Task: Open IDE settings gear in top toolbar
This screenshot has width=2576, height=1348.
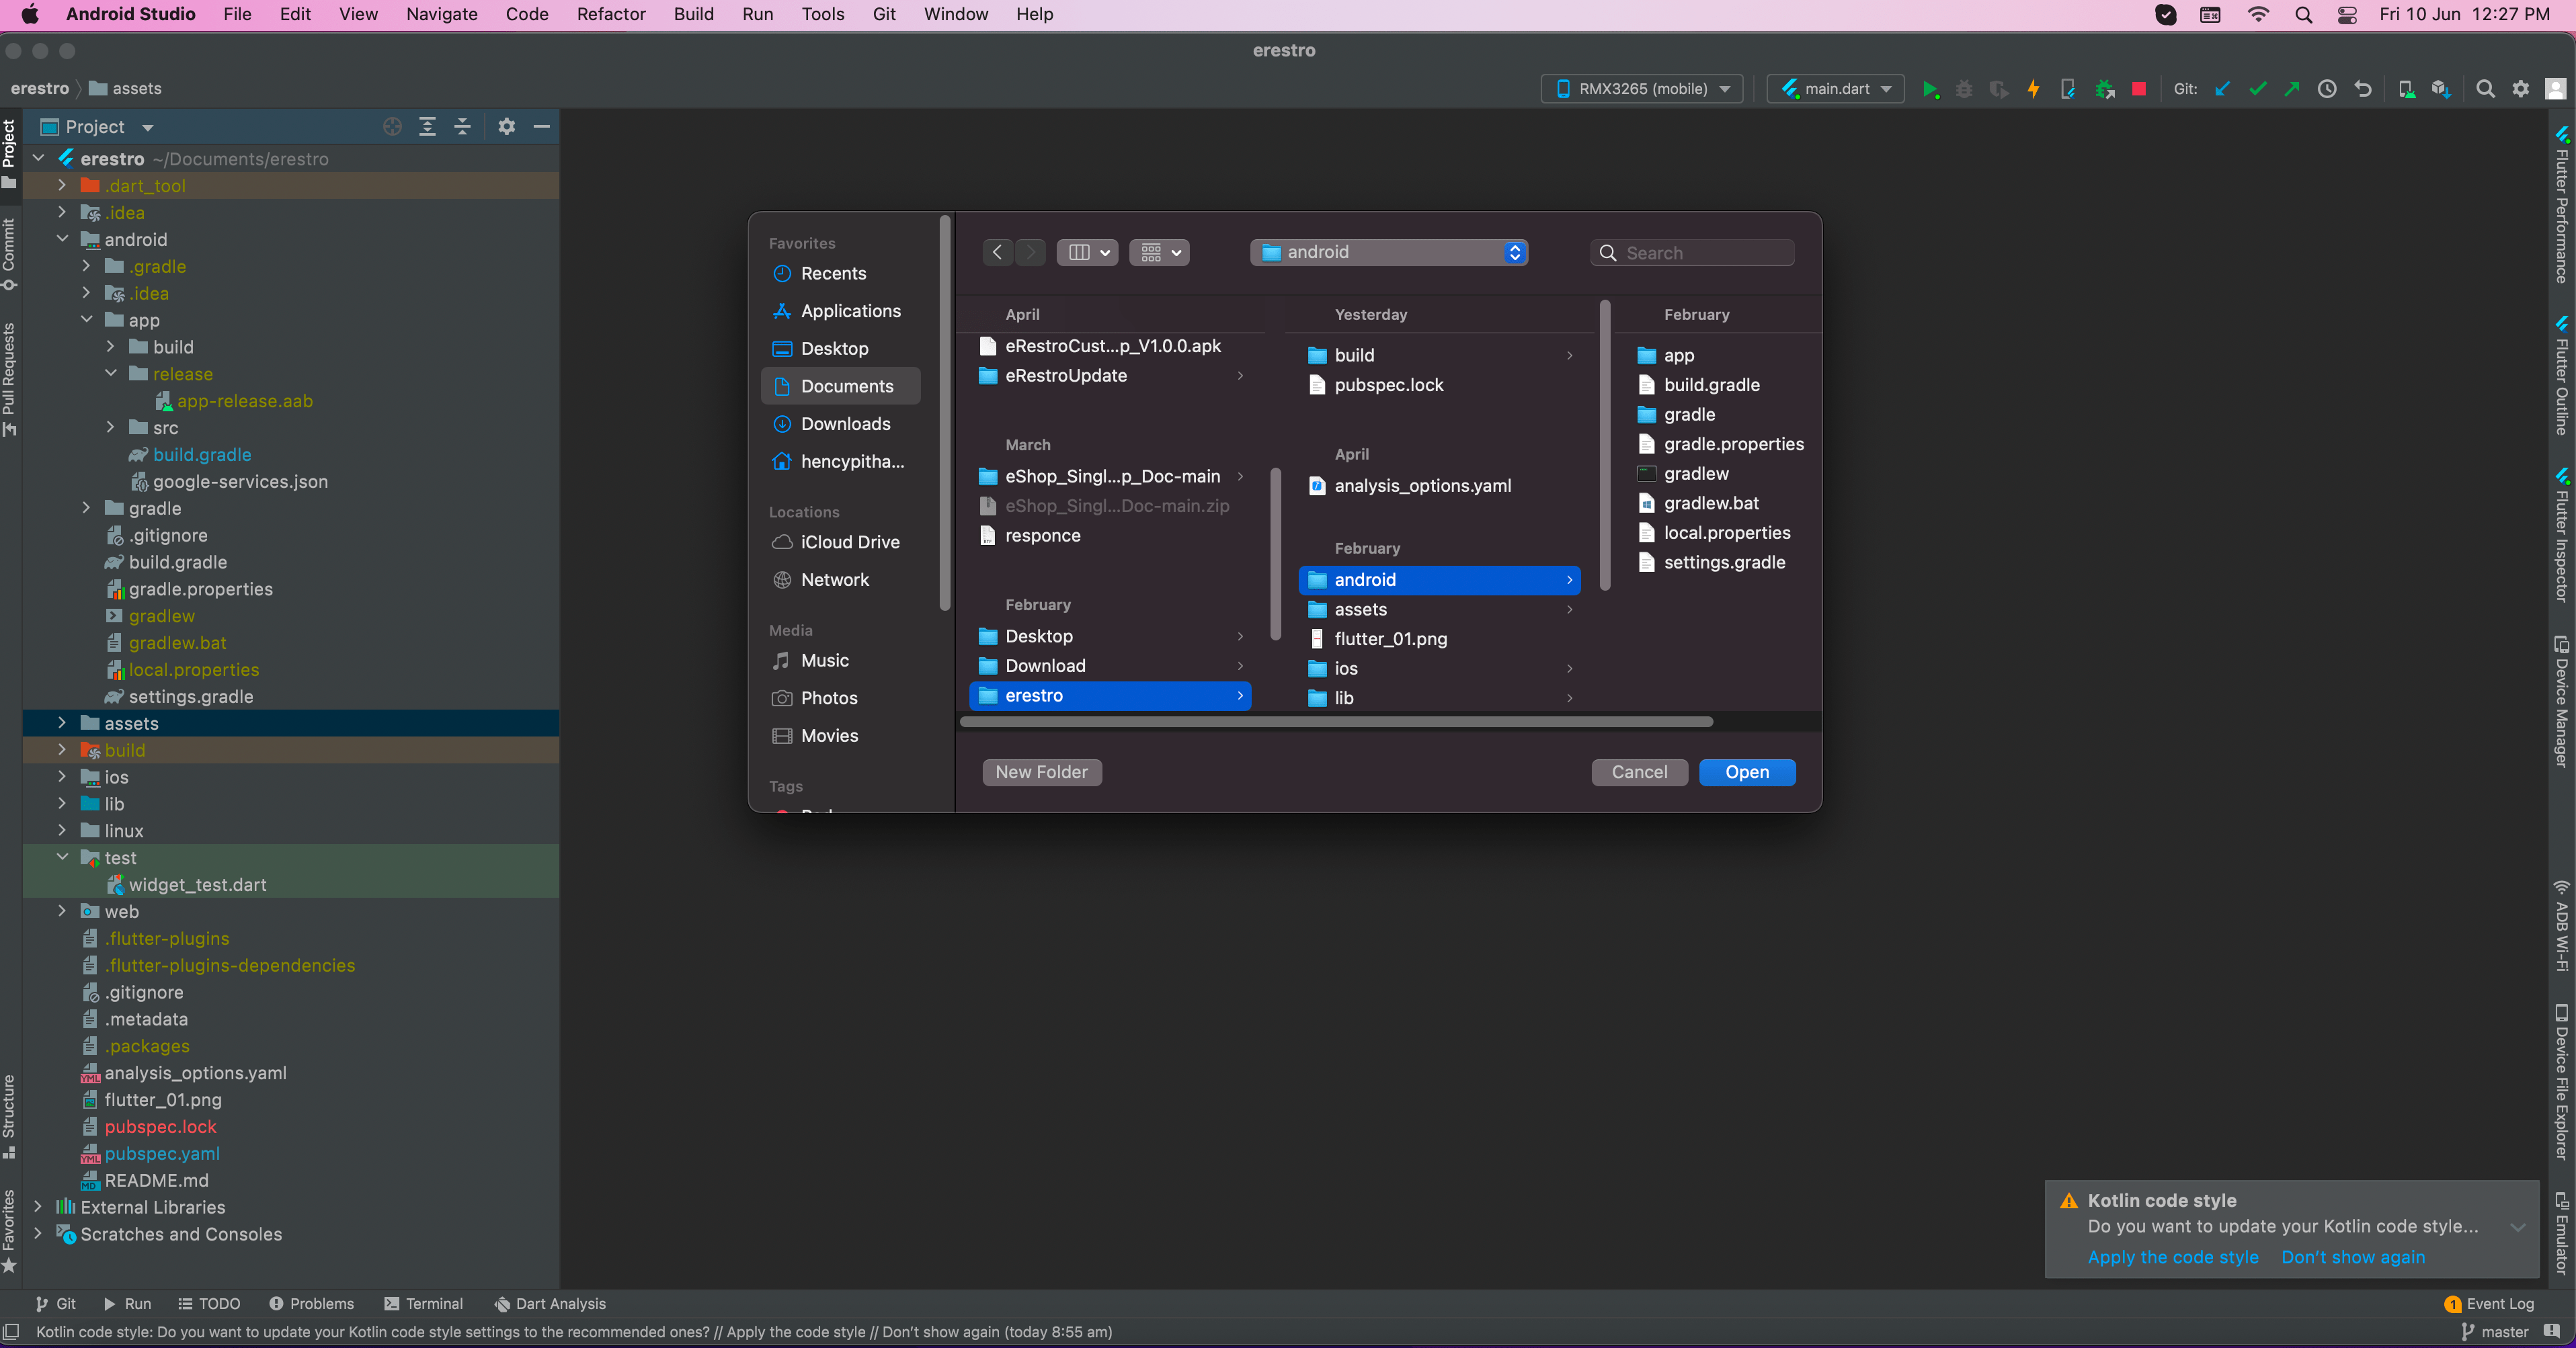Action: (x=2521, y=89)
